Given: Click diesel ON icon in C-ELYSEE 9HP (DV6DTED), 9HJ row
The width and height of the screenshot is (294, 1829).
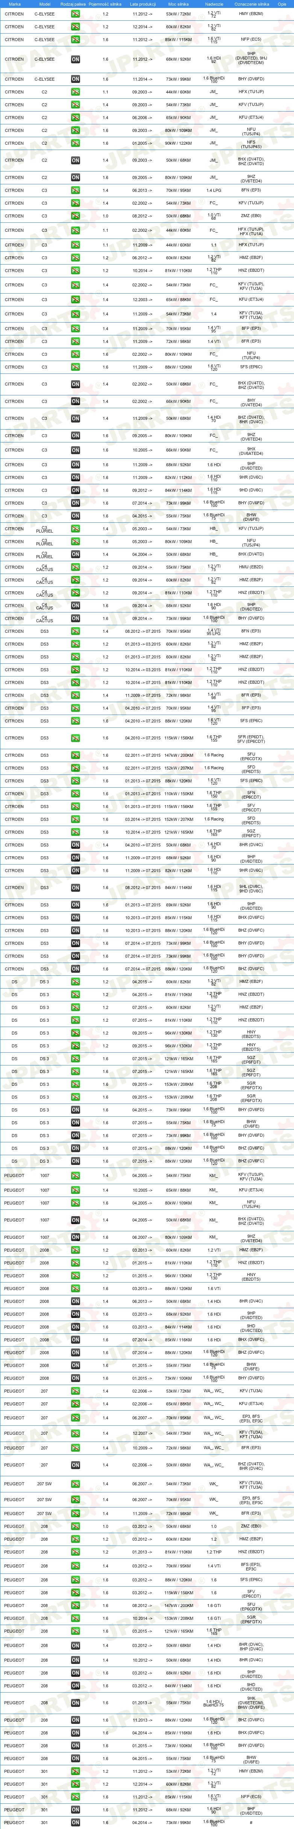Looking at the screenshot, I should [75, 60].
